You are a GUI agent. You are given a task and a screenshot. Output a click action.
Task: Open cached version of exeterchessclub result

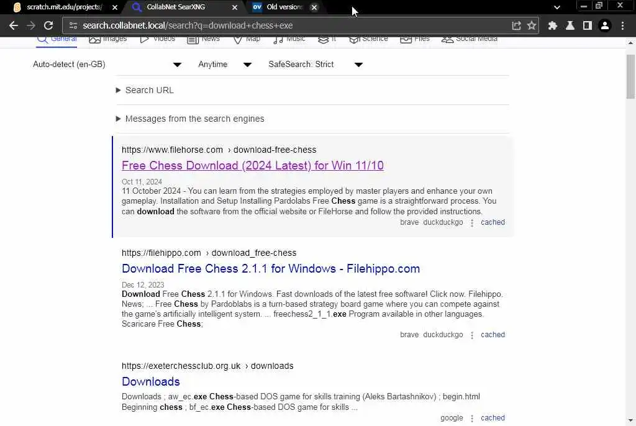click(493, 418)
